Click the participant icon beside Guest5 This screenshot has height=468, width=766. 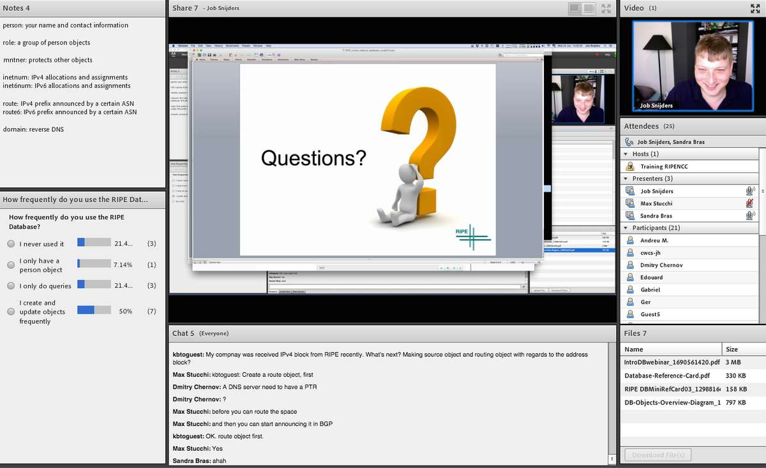[630, 314]
